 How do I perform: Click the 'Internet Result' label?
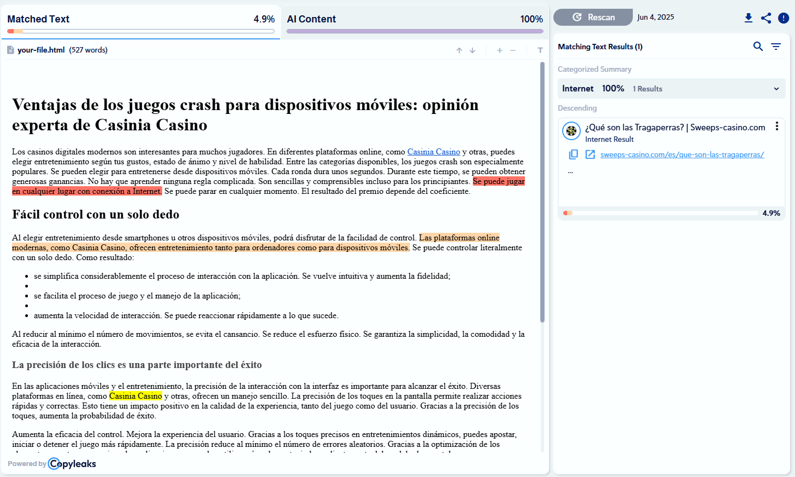click(609, 139)
